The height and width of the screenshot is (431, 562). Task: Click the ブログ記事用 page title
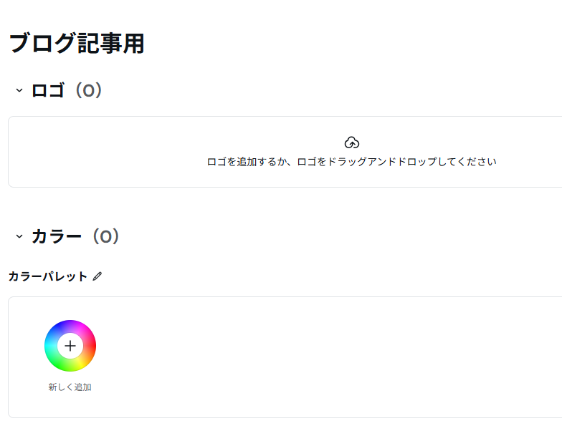pos(77,44)
